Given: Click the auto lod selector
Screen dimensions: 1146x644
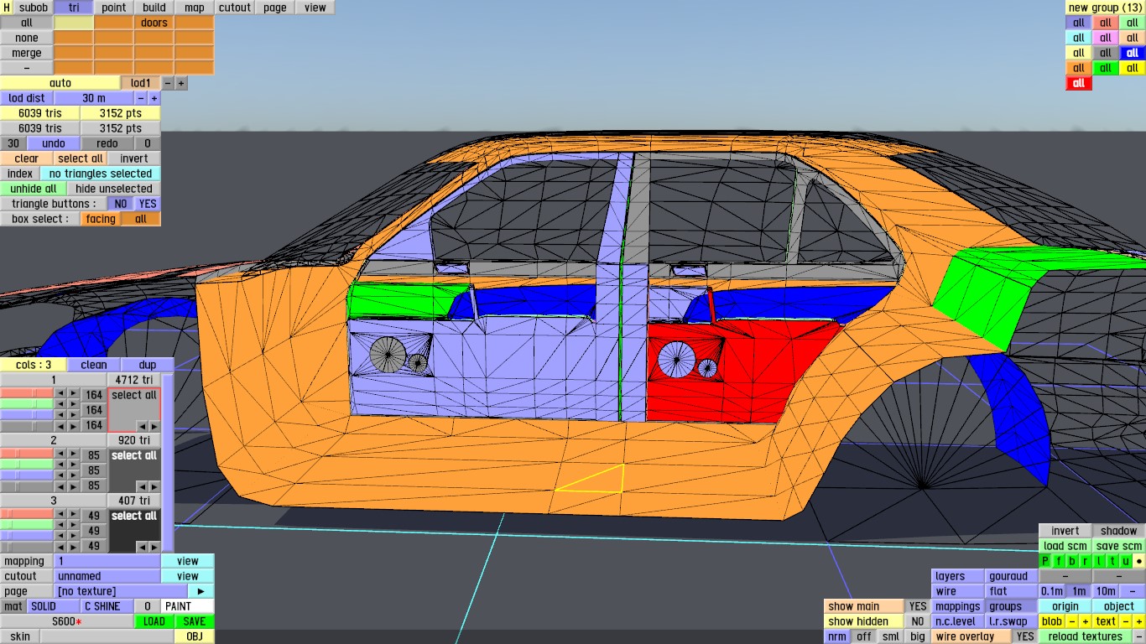Looking at the screenshot, I should click(x=60, y=83).
